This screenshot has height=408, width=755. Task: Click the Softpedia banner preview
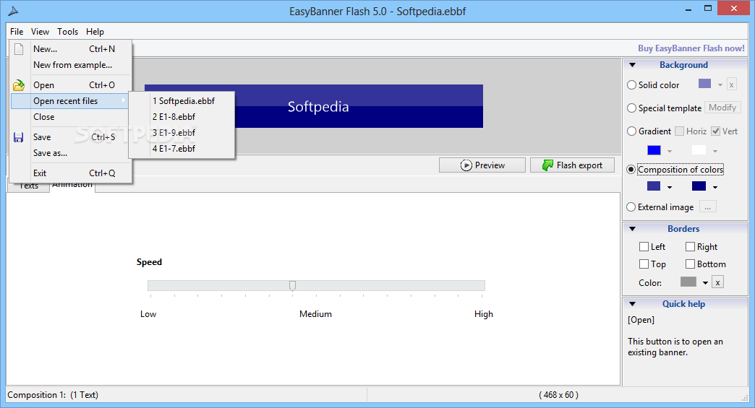point(313,106)
